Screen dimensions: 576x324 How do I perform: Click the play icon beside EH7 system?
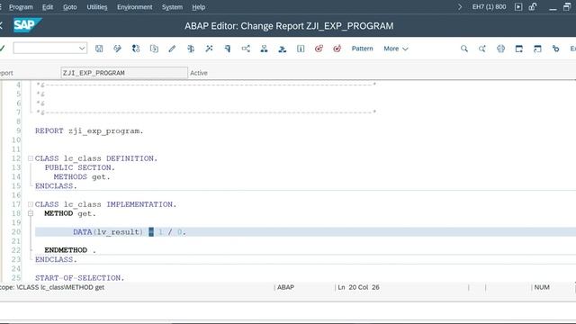coord(518,7)
